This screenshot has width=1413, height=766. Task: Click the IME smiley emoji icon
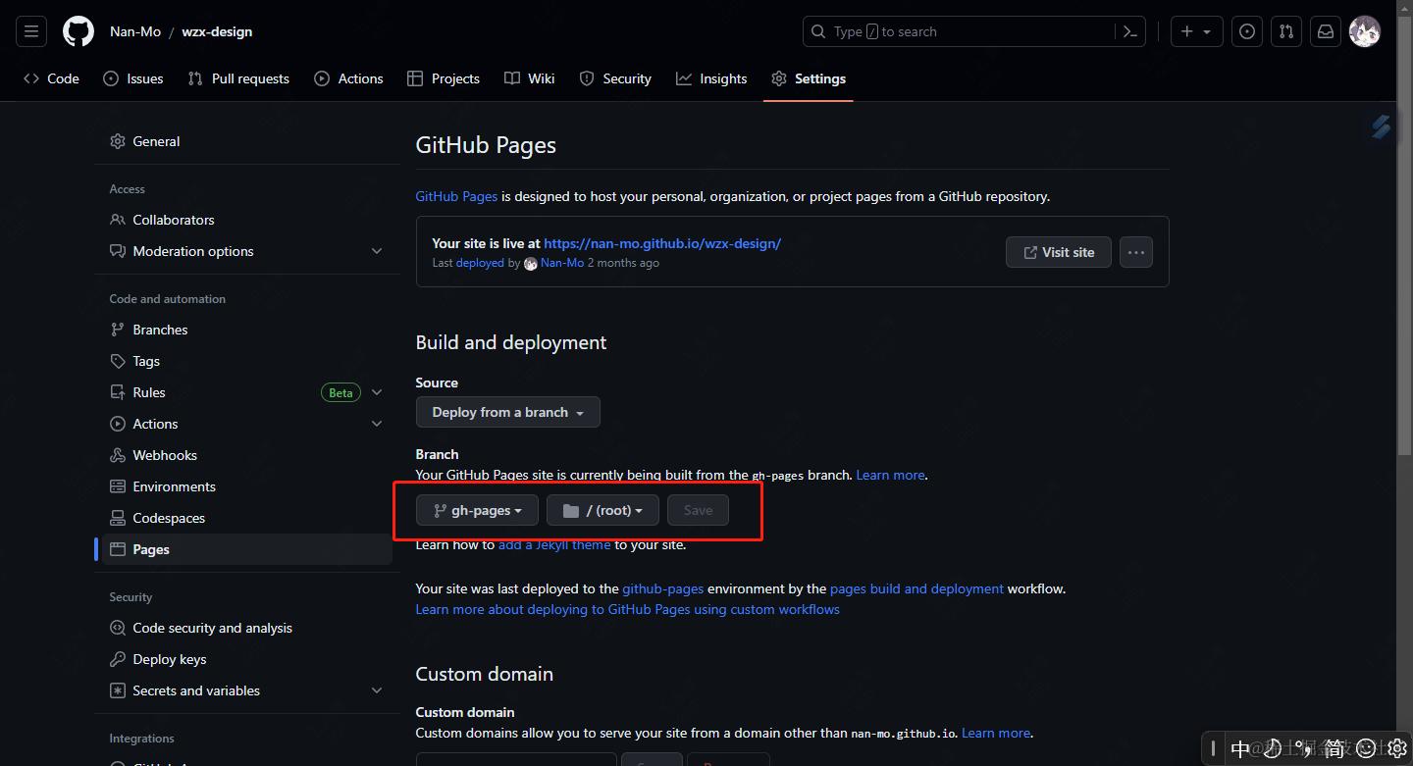coord(1366,748)
